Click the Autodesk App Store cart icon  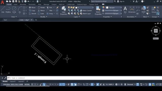click(x=133, y=1)
